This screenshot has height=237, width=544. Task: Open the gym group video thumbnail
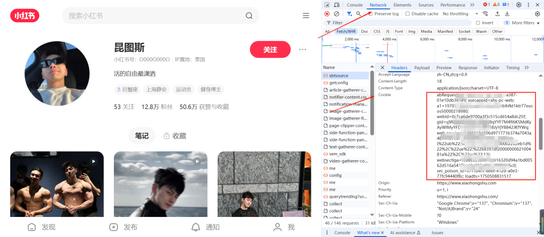57,184
